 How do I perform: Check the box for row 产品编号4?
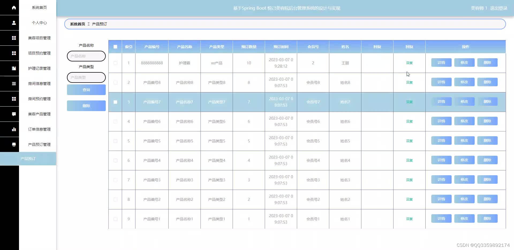point(115,161)
